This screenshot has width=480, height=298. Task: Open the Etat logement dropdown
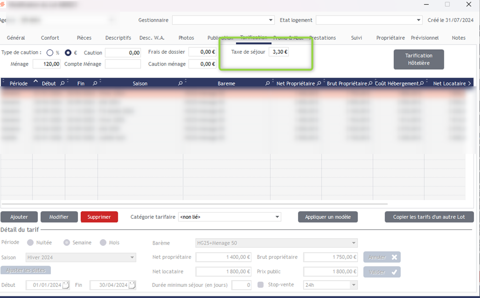coord(419,20)
